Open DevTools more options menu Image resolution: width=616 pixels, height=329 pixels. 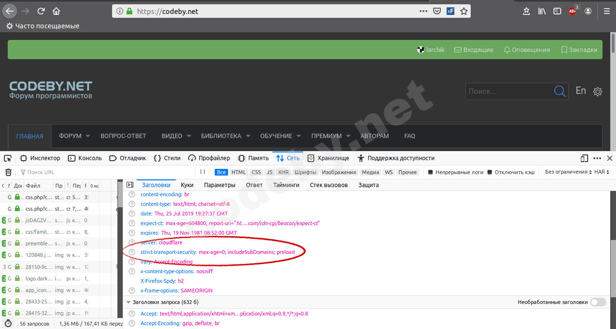(597, 158)
